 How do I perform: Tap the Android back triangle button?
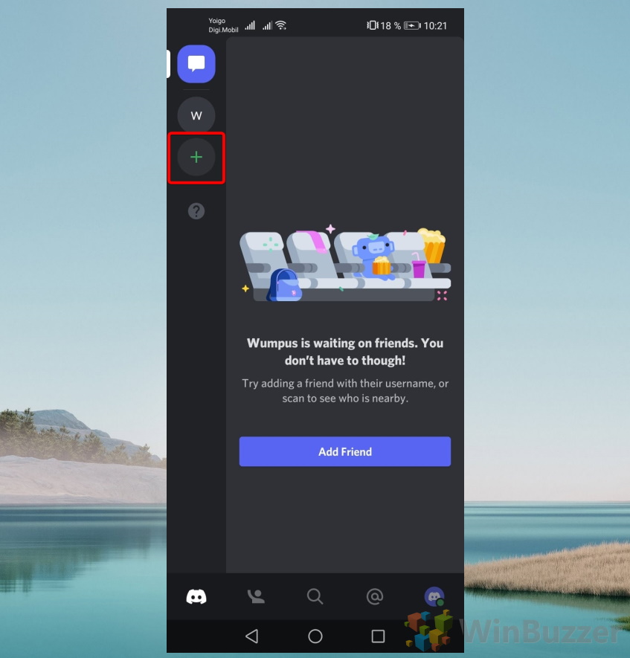click(252, 636)
